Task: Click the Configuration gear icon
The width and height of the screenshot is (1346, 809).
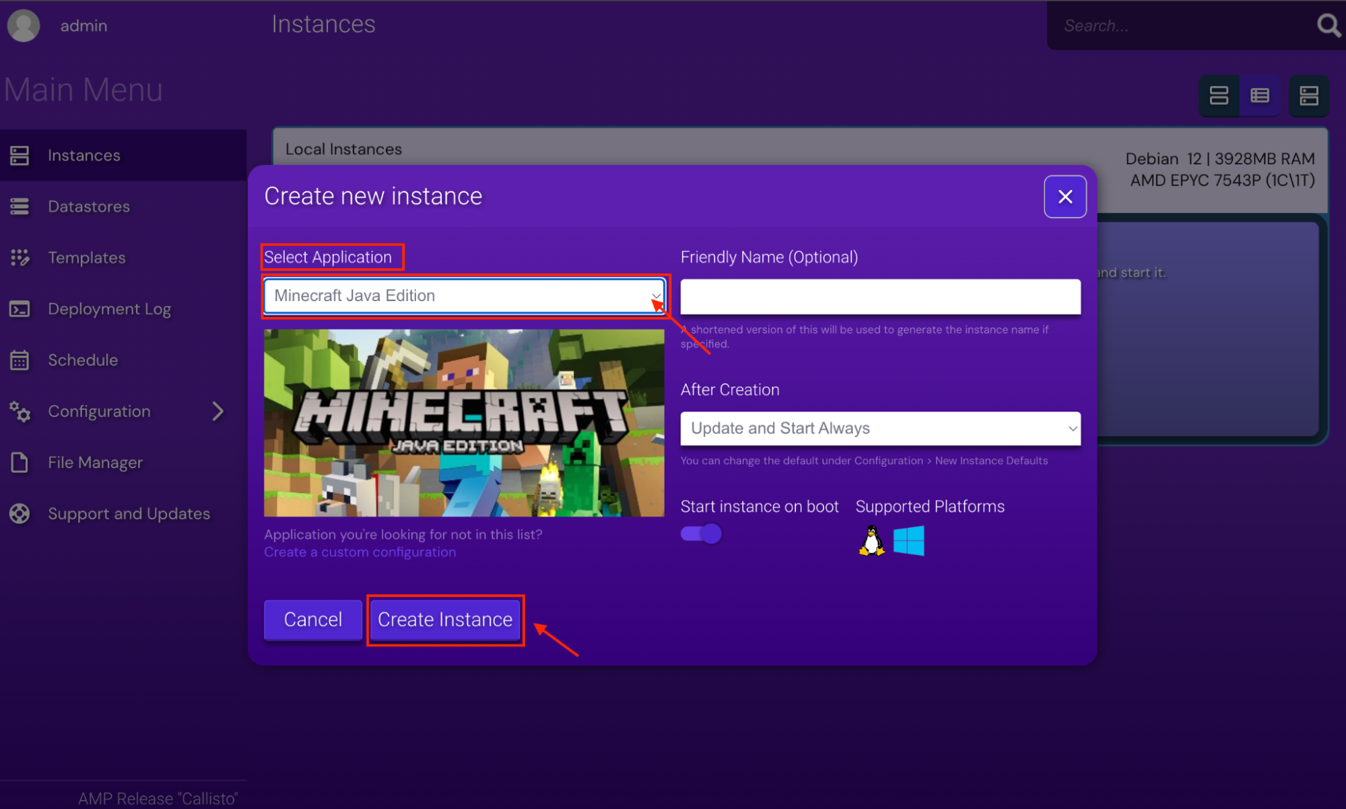Action: coord(20,411)
